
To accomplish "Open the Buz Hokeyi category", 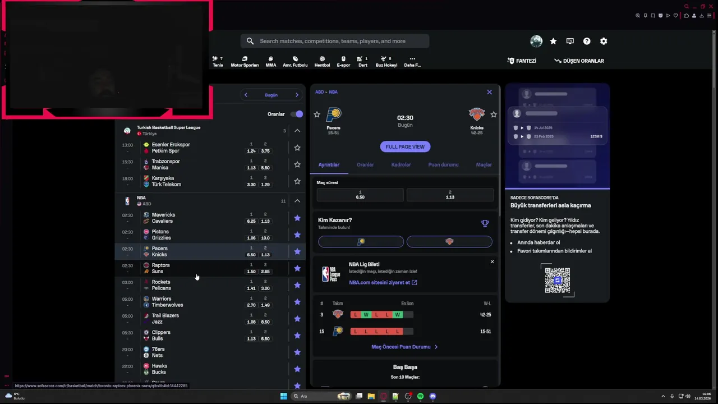I will click(x=386, y=61).
